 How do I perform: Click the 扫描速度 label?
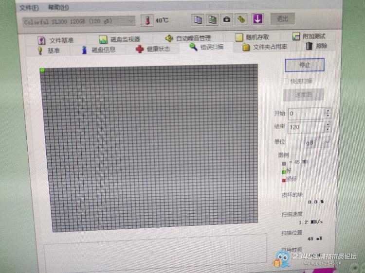pyautogui.click(x=292, y=214)
